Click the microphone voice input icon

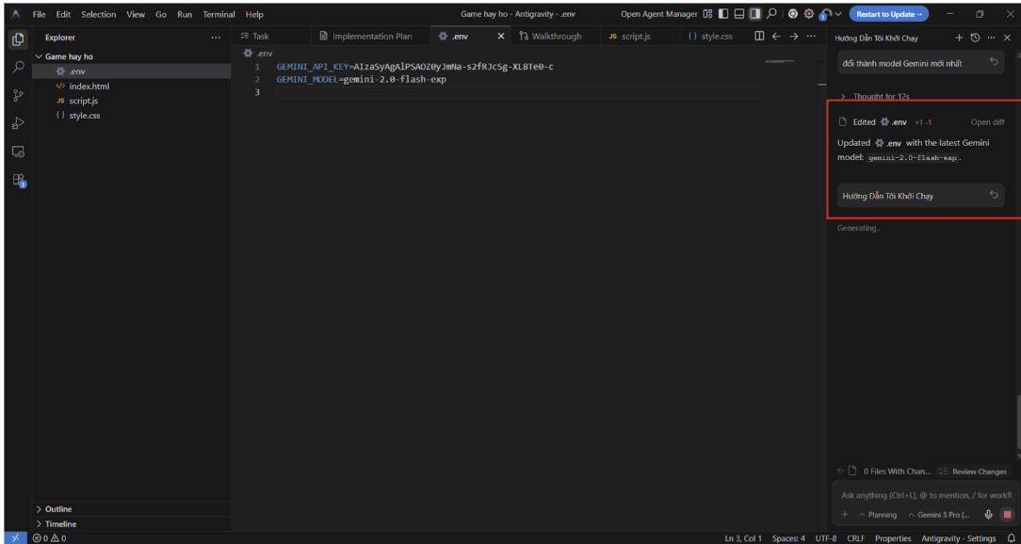pos(989,515)
